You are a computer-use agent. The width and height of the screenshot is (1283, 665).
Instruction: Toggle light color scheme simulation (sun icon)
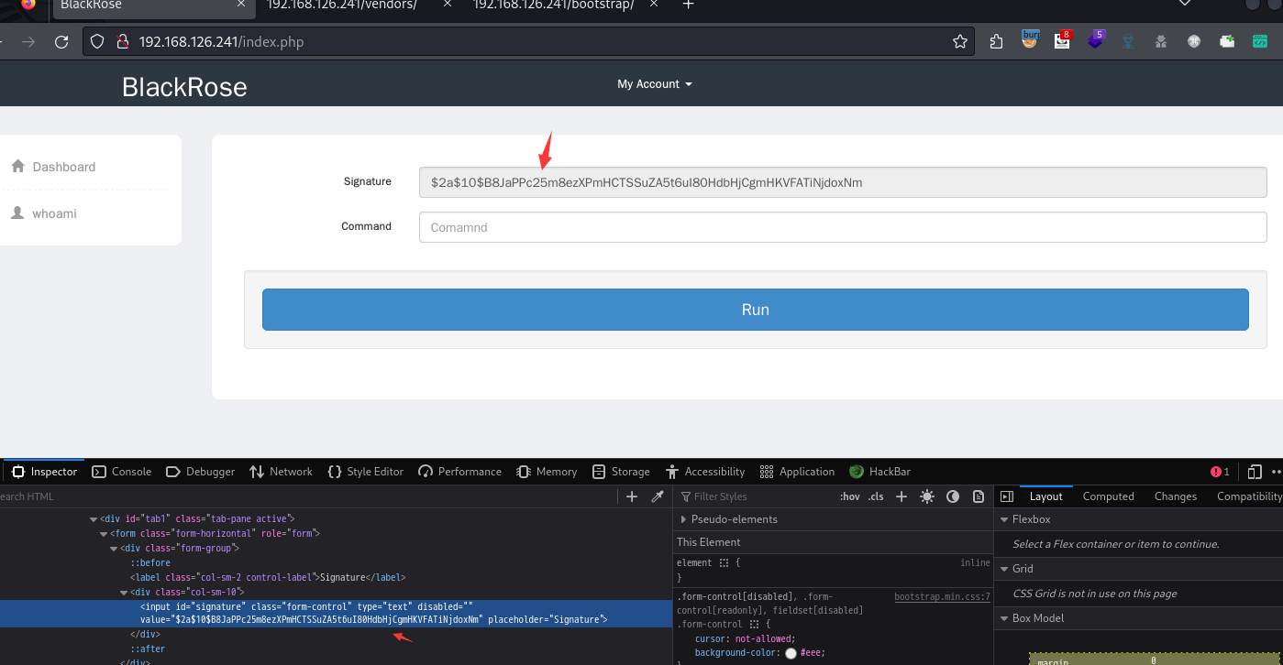pos(927,496)
